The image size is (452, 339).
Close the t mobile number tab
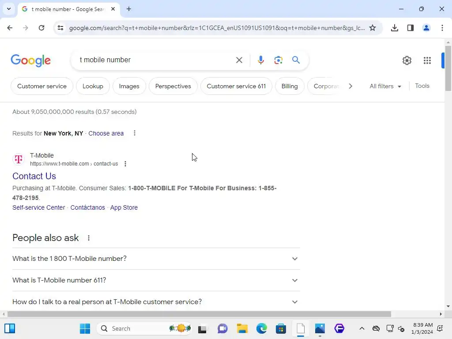click(113, 9)
